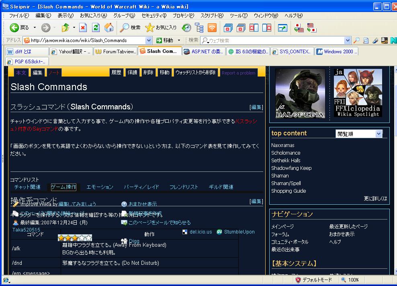Open the search engine selector in ウェブ検索 box

205,40
